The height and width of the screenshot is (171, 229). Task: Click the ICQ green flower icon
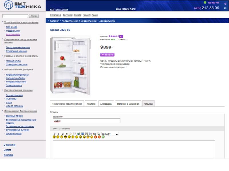click(205, 3)
